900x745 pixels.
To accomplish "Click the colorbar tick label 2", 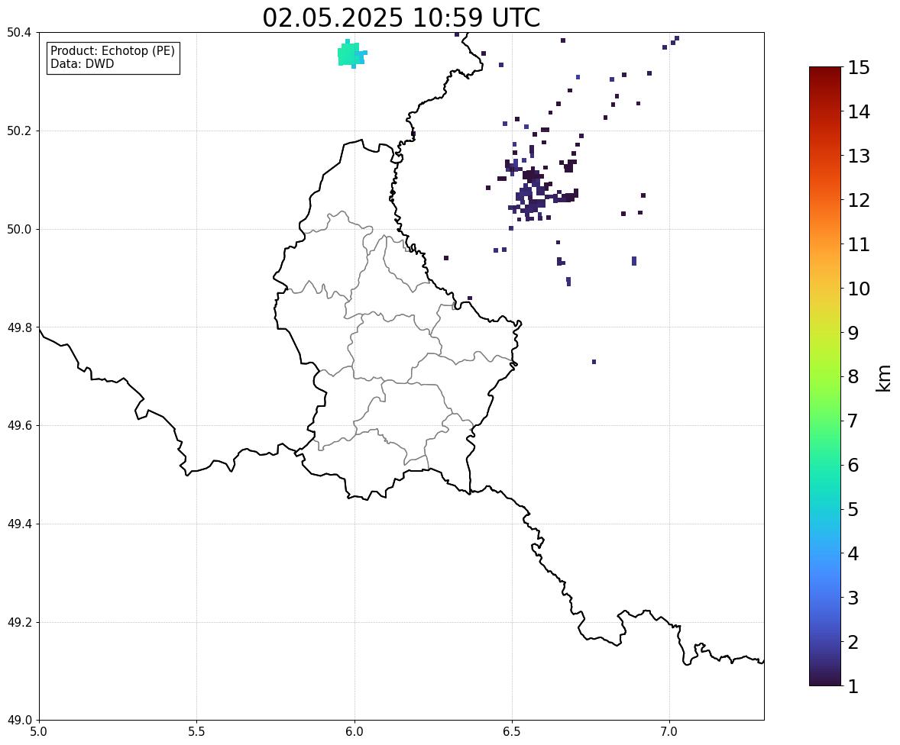I will point(853,642).
